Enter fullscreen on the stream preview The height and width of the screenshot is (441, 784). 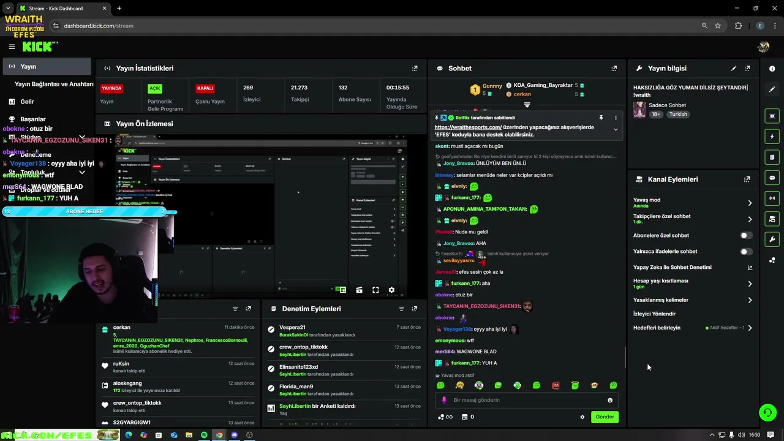375,290
